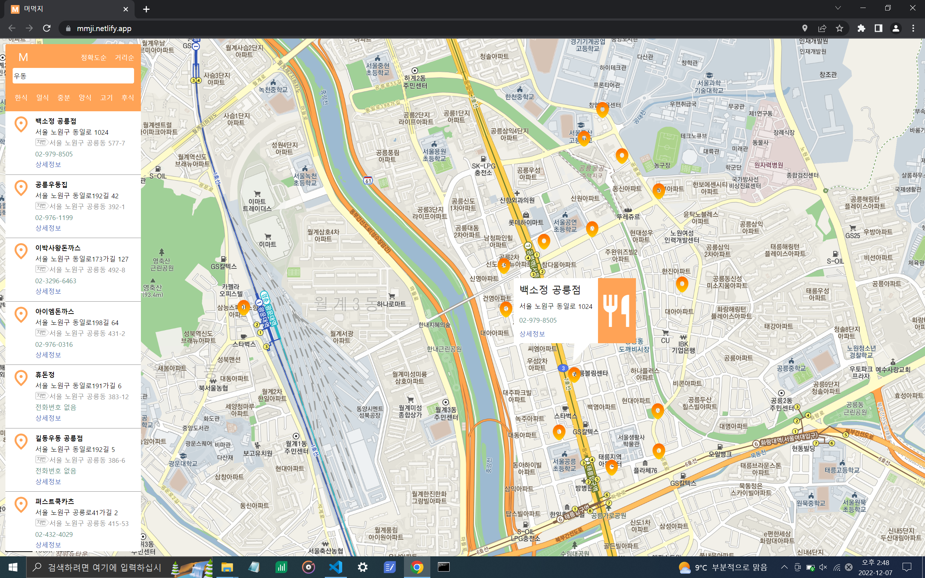Select the 후식 category tab
This screenshot has height=578, width=925.
click(127, 98)
